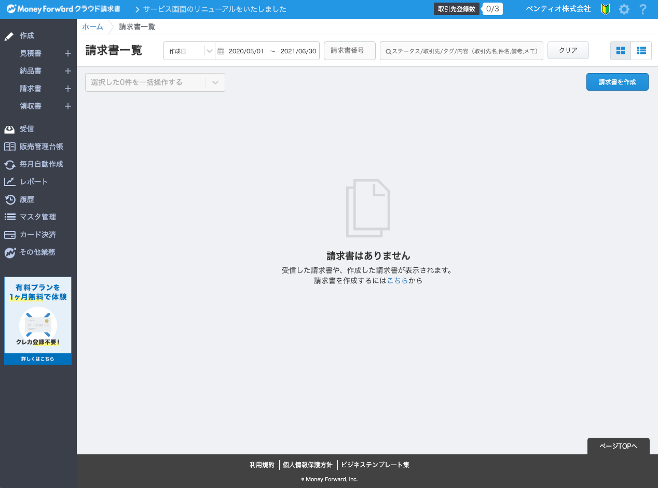Click the pencil icon beside 作成
Screen dimensions: 658x488
pos(9,36)
